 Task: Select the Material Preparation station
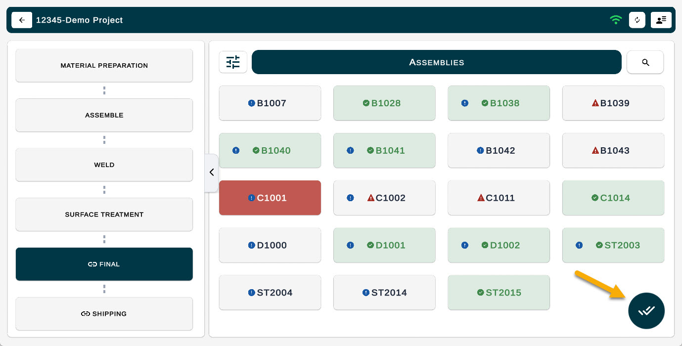104,65
